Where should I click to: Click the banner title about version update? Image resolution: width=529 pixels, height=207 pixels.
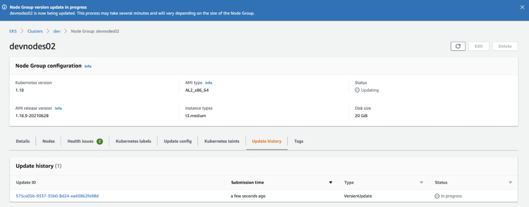pyautogui.click(x=48, y=7)
